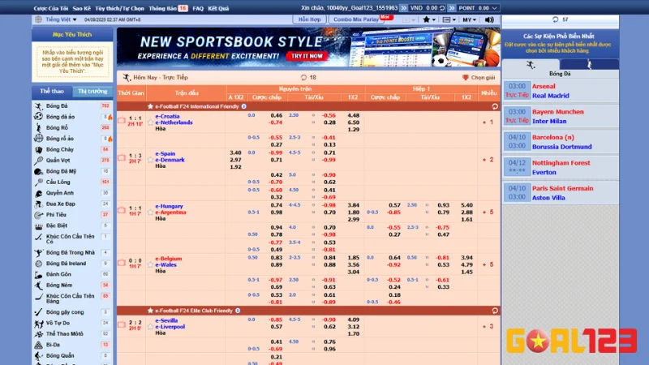
Task: Click the Quần Vợt tennis icon in sidebar
Action: pos(39,160)
